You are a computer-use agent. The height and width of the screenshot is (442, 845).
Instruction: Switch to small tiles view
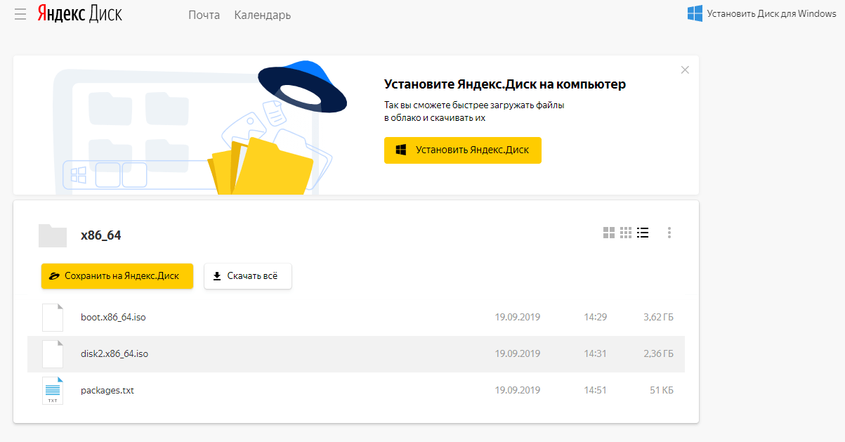tap(626, 233)
